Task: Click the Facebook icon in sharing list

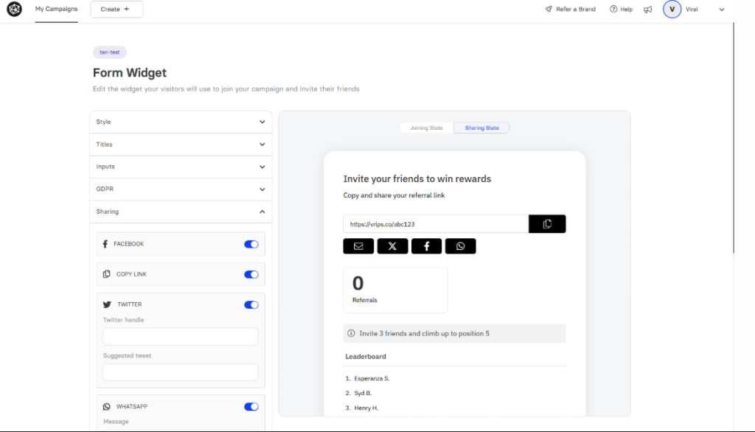Action: (105, 244)
